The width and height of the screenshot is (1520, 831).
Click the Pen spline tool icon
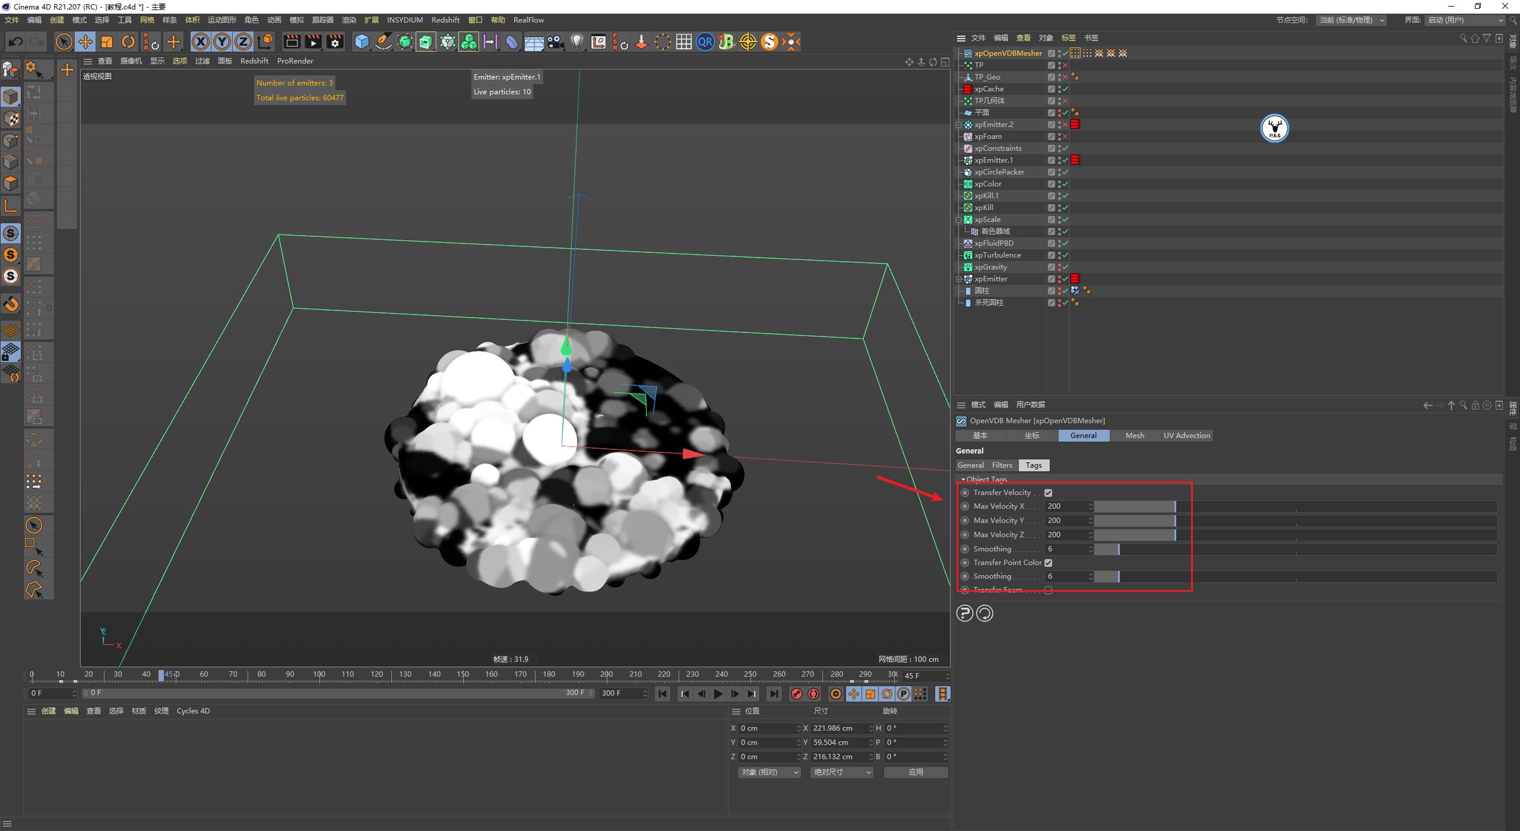click(384, 42)
